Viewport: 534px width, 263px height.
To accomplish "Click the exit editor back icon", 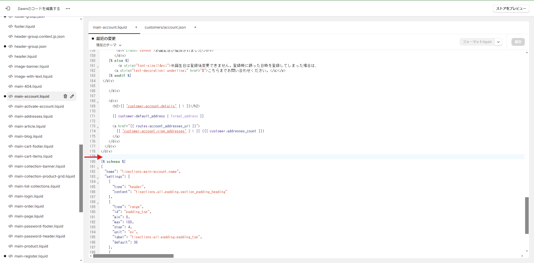I will pyautogui.click(x=8, y=9).
